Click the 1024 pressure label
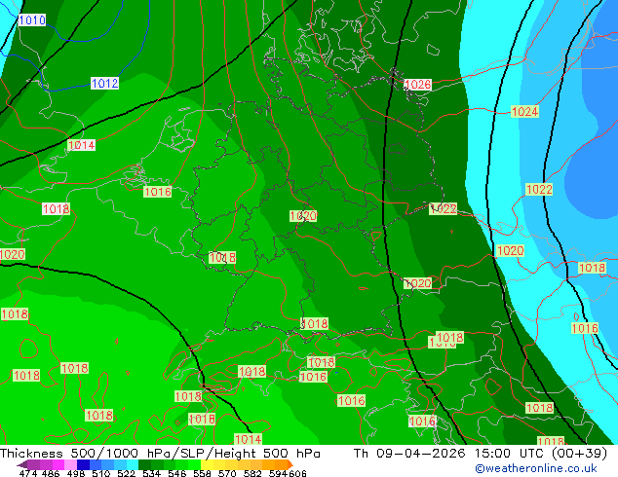The width and height of the screenshot is (618, 477). coord(524,111)
